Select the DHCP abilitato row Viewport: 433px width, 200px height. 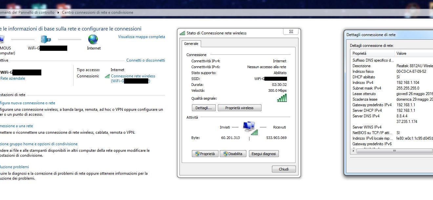(x=392, y=77)
